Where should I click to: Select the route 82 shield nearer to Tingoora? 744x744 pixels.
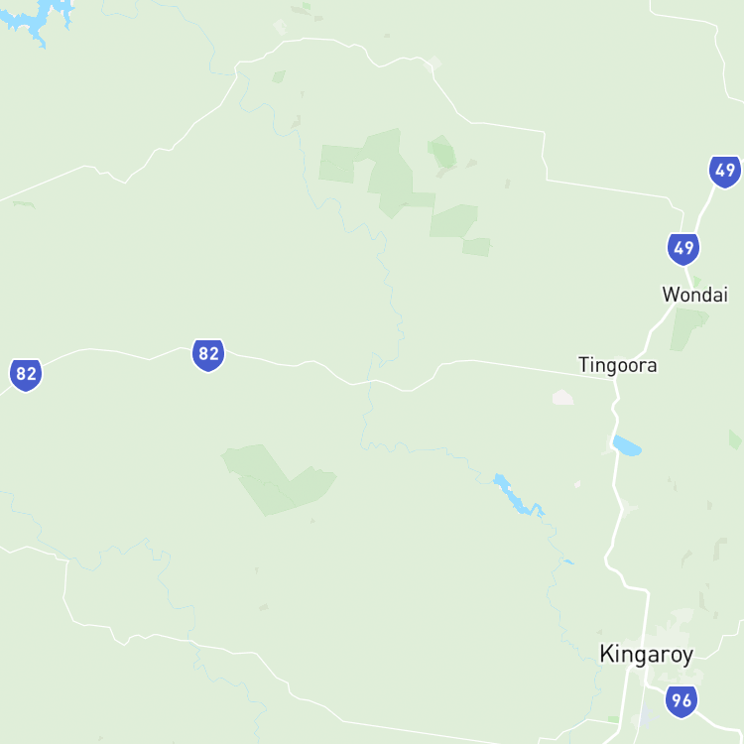click(x=208, y=355)
